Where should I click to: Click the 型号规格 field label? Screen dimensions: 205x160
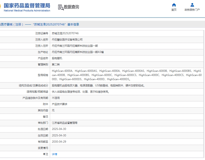[43, 75]
